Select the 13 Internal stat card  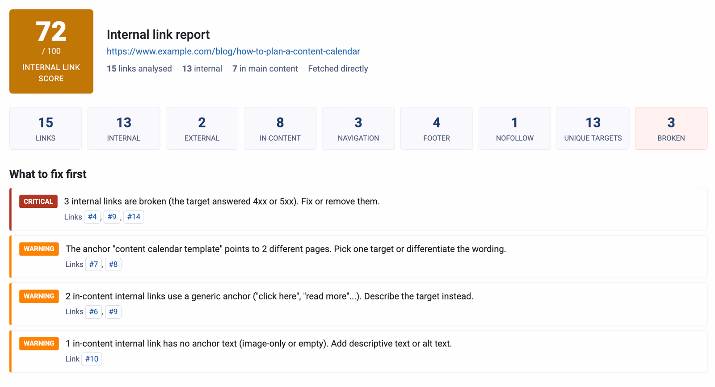point(124,128)
